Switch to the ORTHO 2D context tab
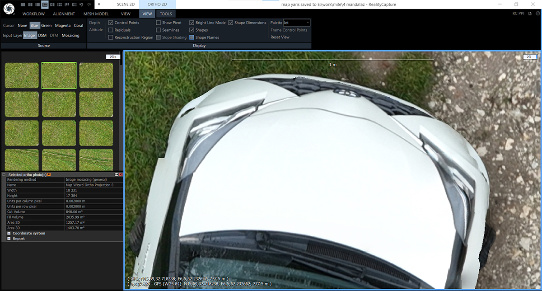The height and width of the screenshot is (291, 542). 157,4
